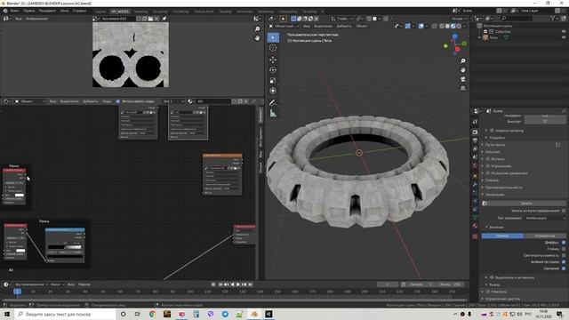Screen dimensions: 569x320
Task: Expand Torus object in outliner tree
Action: click(x=480, y=37)
